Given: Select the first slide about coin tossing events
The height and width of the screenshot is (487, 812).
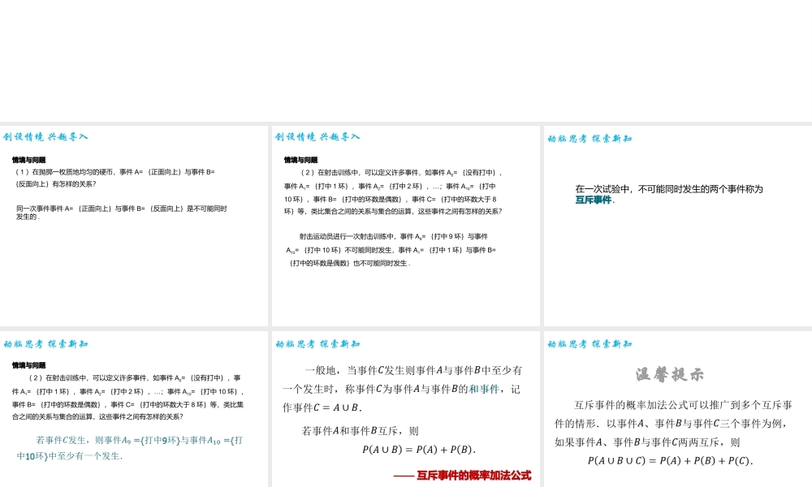Looking at the screenshot, I should pyautogui.click(x=135, y=223).
